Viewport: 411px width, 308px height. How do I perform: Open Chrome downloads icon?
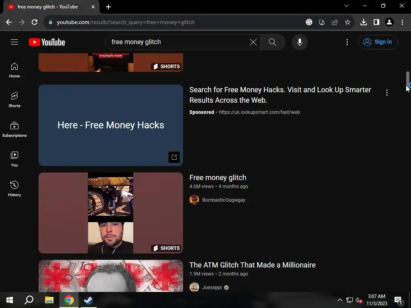[364, 22]
